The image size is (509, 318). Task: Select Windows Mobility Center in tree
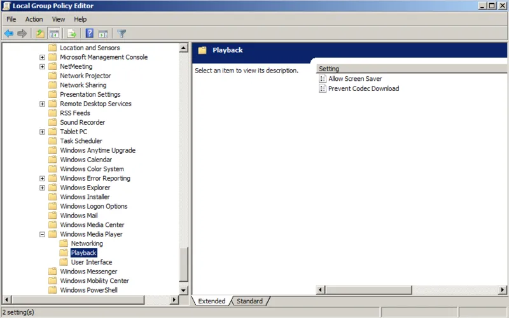coord(94,280)
